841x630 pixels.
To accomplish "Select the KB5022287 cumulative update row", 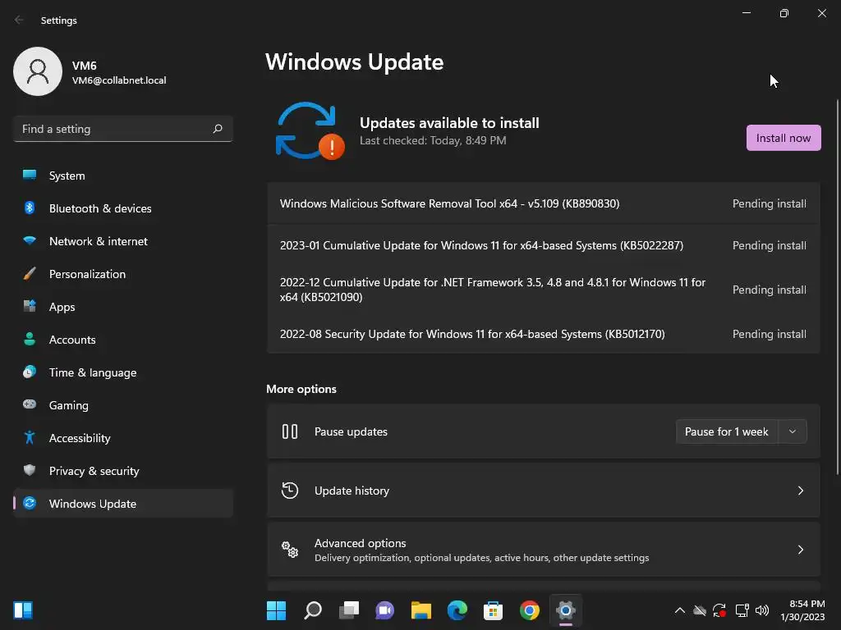I will point(544,245).
